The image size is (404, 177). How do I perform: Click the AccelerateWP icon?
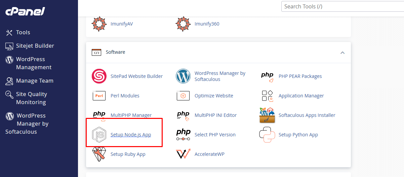[183, 154]
